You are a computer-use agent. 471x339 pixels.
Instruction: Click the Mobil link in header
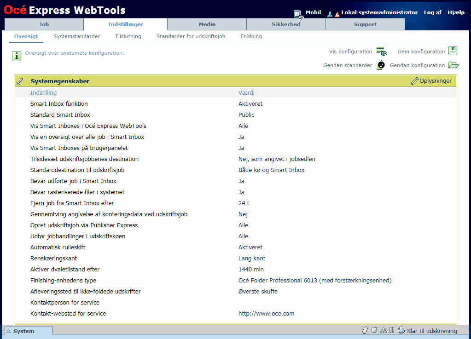point(313,12)
